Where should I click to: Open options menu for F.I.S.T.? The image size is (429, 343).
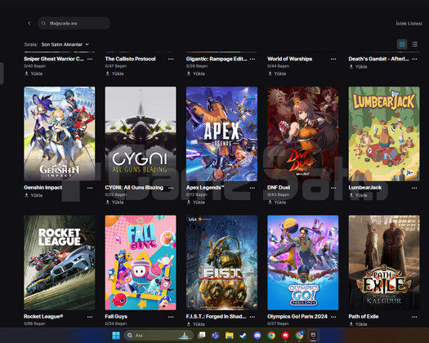pos(252,317)
